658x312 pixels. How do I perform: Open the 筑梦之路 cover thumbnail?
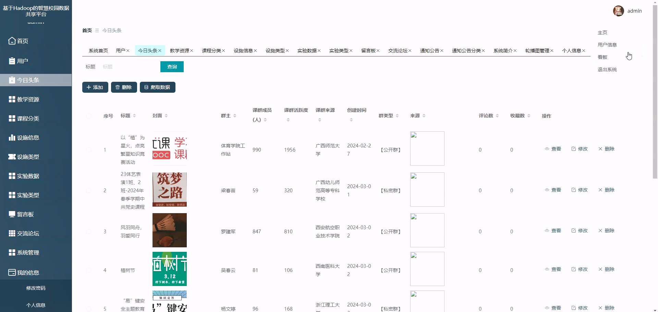[x=170, y=190]
